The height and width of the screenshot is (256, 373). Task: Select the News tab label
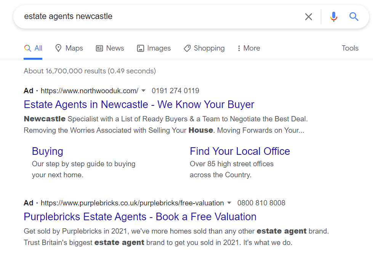point(115,48)
